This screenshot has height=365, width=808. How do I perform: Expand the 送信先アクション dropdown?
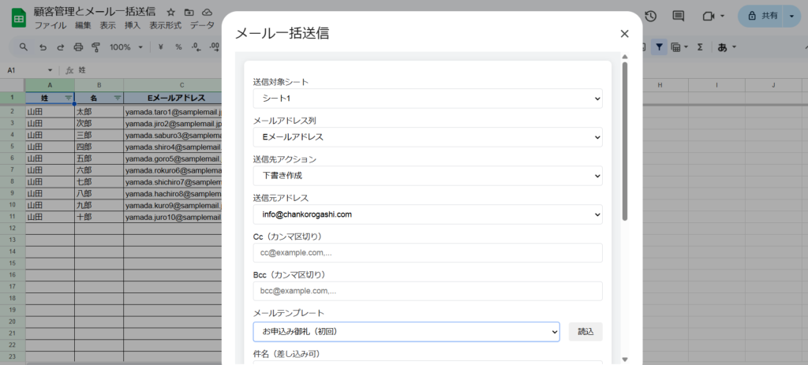point(427,175)
